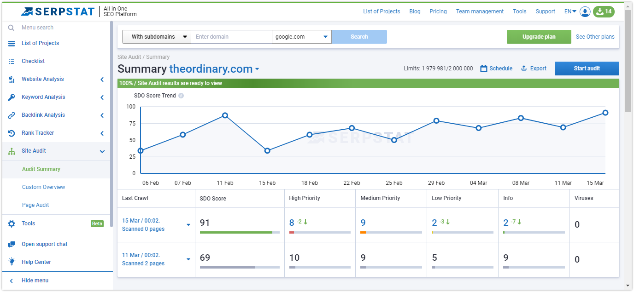The height and width of the screenshot is (292, 634).
Task: Open the With subdomains dropdown
Action: [x=157, y=37]
